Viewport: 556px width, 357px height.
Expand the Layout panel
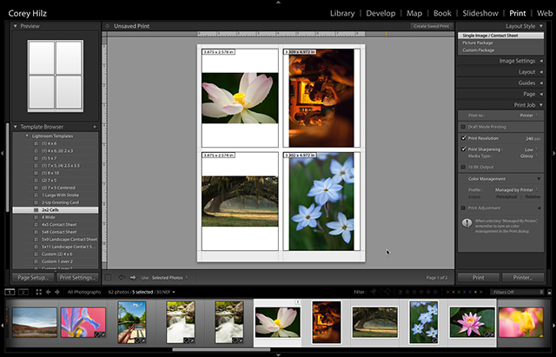541,72
